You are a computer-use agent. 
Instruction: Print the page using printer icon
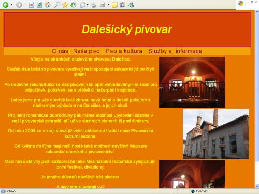[x=93, y=5]
